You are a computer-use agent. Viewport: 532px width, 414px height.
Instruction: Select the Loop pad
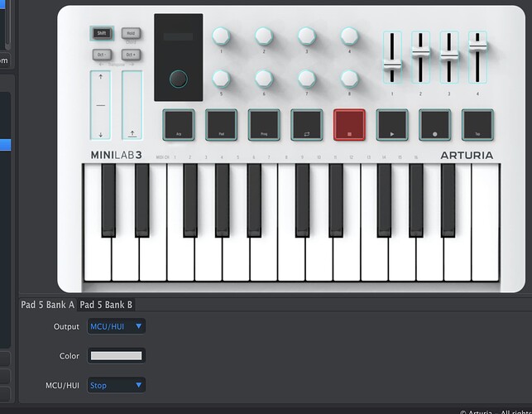[x=307, y=125]
